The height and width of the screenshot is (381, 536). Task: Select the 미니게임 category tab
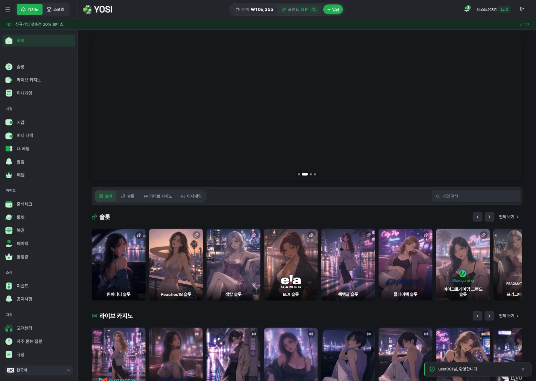click(191, 196)
